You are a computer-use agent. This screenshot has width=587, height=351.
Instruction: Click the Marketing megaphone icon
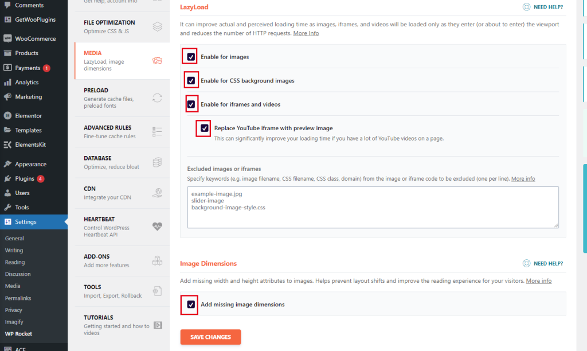[7, 97]
